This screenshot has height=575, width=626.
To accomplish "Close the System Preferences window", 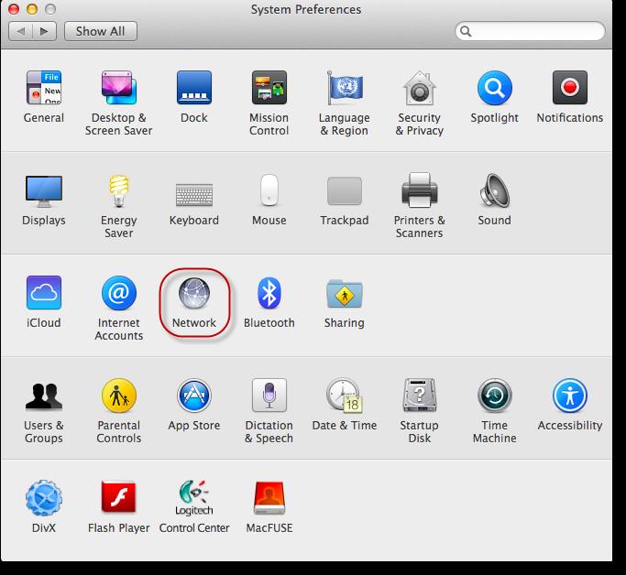I will [x=14, y=9].
